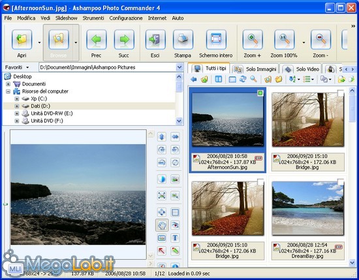This screenshot has height=280, width=359.
Task: Expand the Documenti tree node
Action: tap(8, 84)
